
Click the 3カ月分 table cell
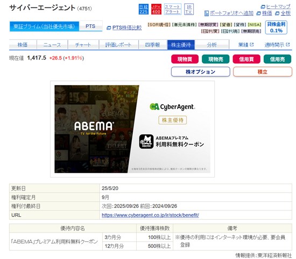[119, 237]
